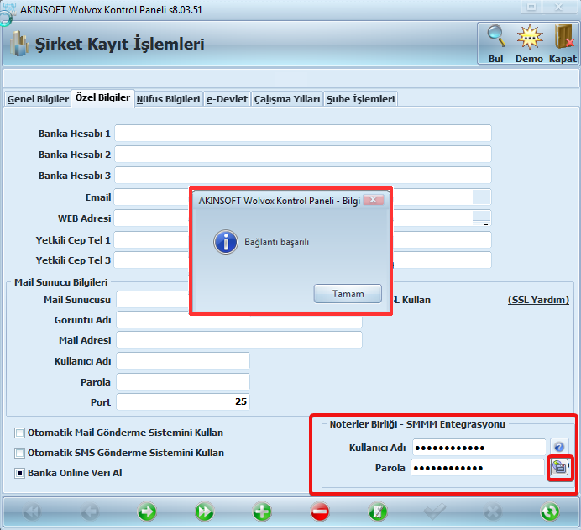Click Noterler Birliği Parola field
Screen dimensions: 581x530
(478, 468)
